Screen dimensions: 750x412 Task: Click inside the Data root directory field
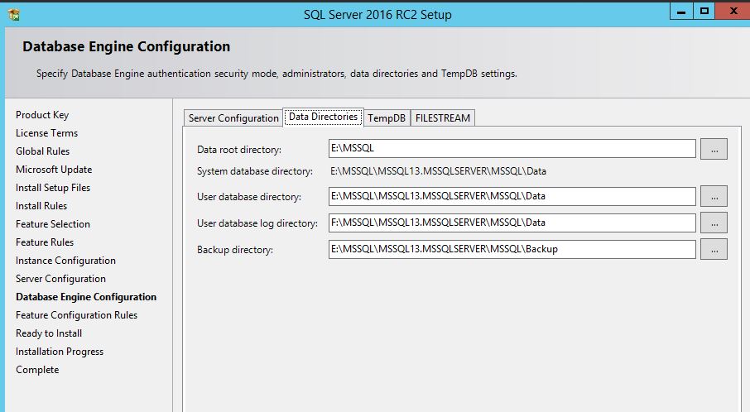pos(512,149)
